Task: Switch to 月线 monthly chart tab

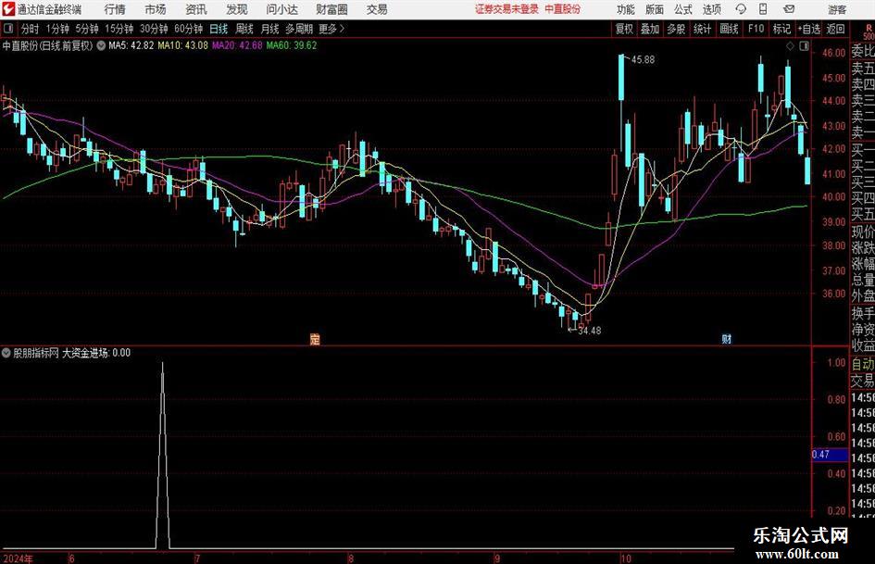Action: tap(270, 29)
